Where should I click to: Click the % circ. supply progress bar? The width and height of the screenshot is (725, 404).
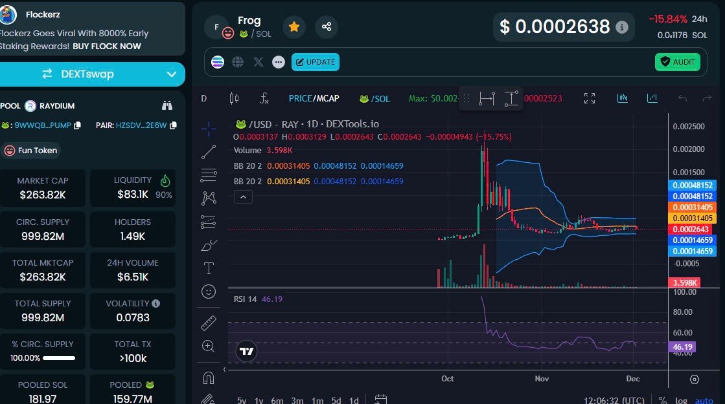pos(59,358)
